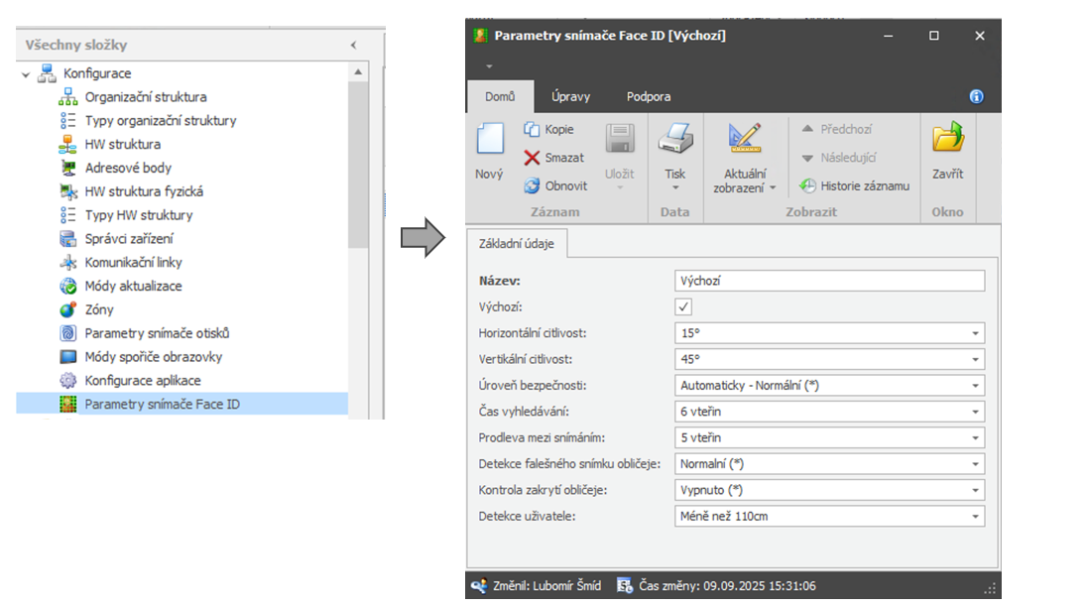Viewport: 1090px width, 607px height.
Task: Click the blue info help icon
Action: click(x=976, y=97)
